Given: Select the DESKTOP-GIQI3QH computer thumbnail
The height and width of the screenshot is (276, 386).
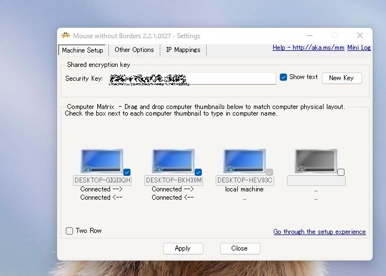Looking at the screenshot, I should click(x=102, y=161).
